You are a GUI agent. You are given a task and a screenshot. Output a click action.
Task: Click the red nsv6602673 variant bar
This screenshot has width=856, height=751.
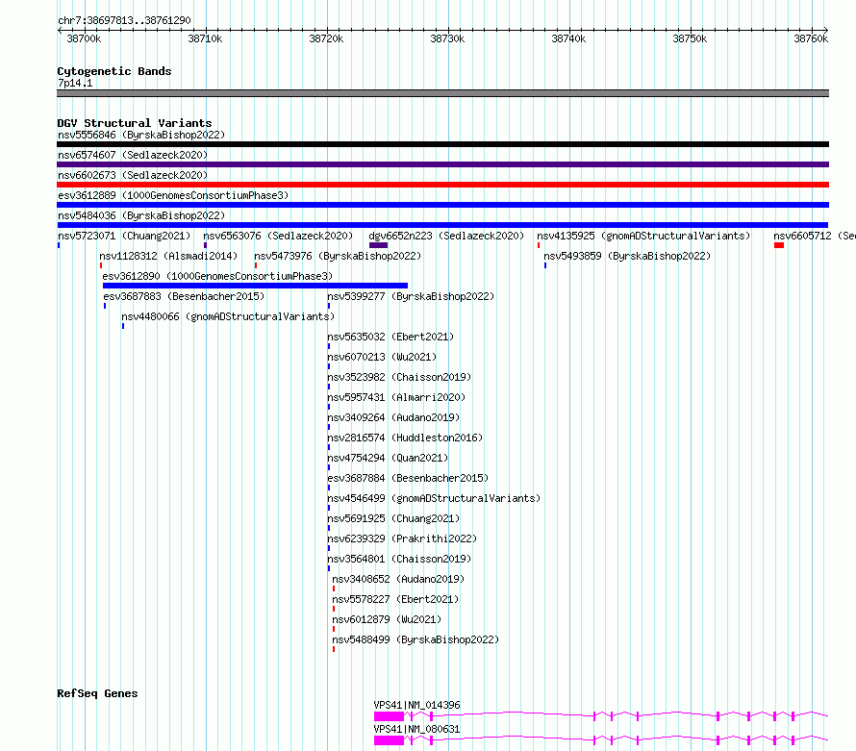click(442, 185)
